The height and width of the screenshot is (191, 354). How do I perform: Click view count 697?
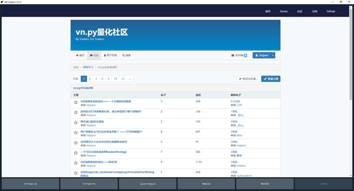click(198, 132)
